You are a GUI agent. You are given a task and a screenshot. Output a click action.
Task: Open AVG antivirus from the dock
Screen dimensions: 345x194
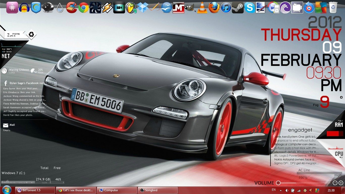coord(321,8)
